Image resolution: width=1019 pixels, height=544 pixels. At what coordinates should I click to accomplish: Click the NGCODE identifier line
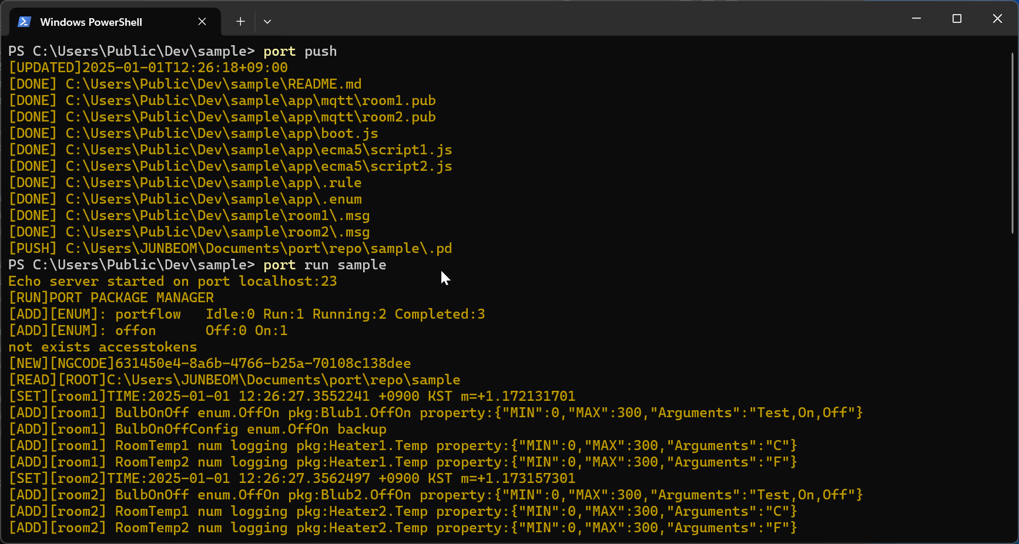click(x=210, y=363)
